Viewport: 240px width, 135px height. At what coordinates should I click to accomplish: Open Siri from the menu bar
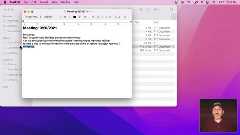click(214, 2)
